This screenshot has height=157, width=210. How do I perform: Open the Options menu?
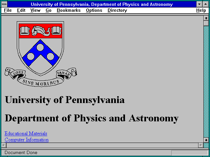[x=94, y=10]
